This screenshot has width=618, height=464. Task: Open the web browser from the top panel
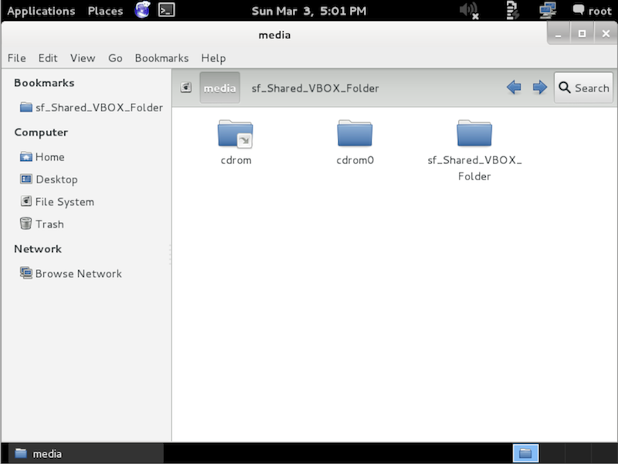pyautogui.click(x=141, y=11)
